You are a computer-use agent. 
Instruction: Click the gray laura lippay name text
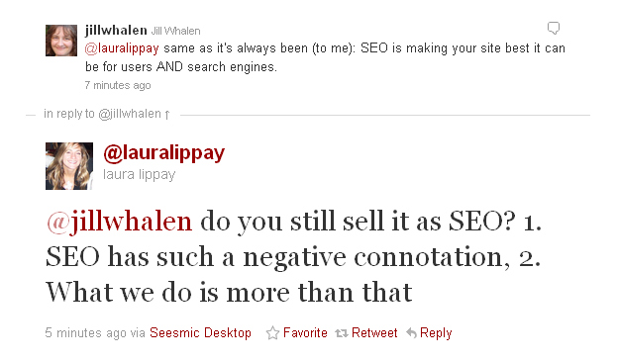coord(140,174)
